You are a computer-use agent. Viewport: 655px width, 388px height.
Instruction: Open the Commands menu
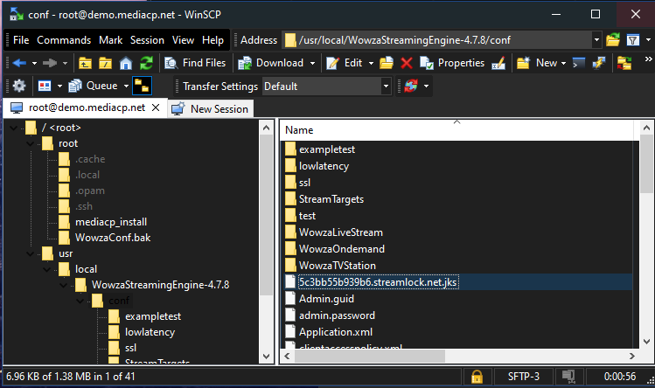coord(64,40)
